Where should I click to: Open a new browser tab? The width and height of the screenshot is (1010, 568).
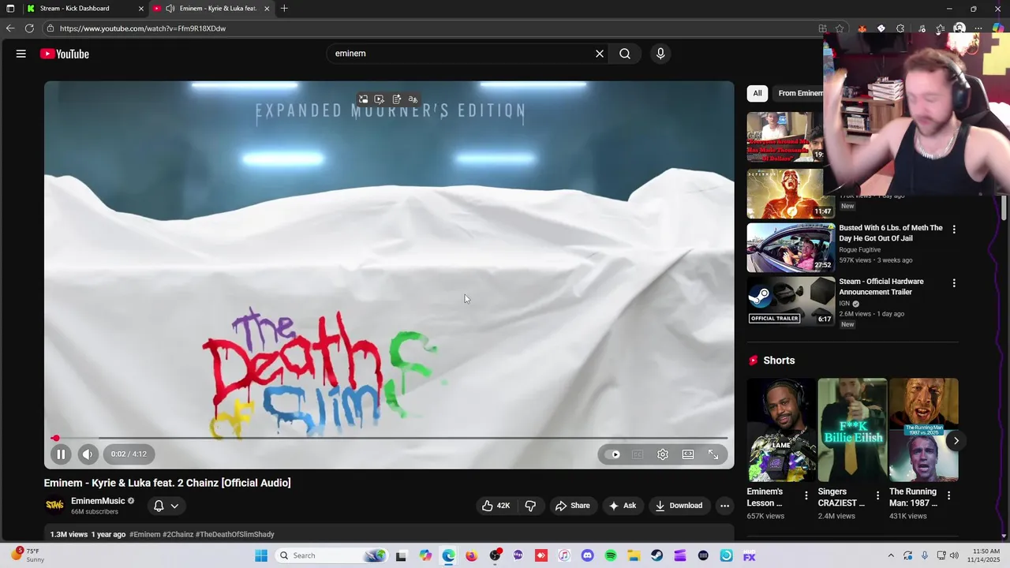click(x=284, y=9)
